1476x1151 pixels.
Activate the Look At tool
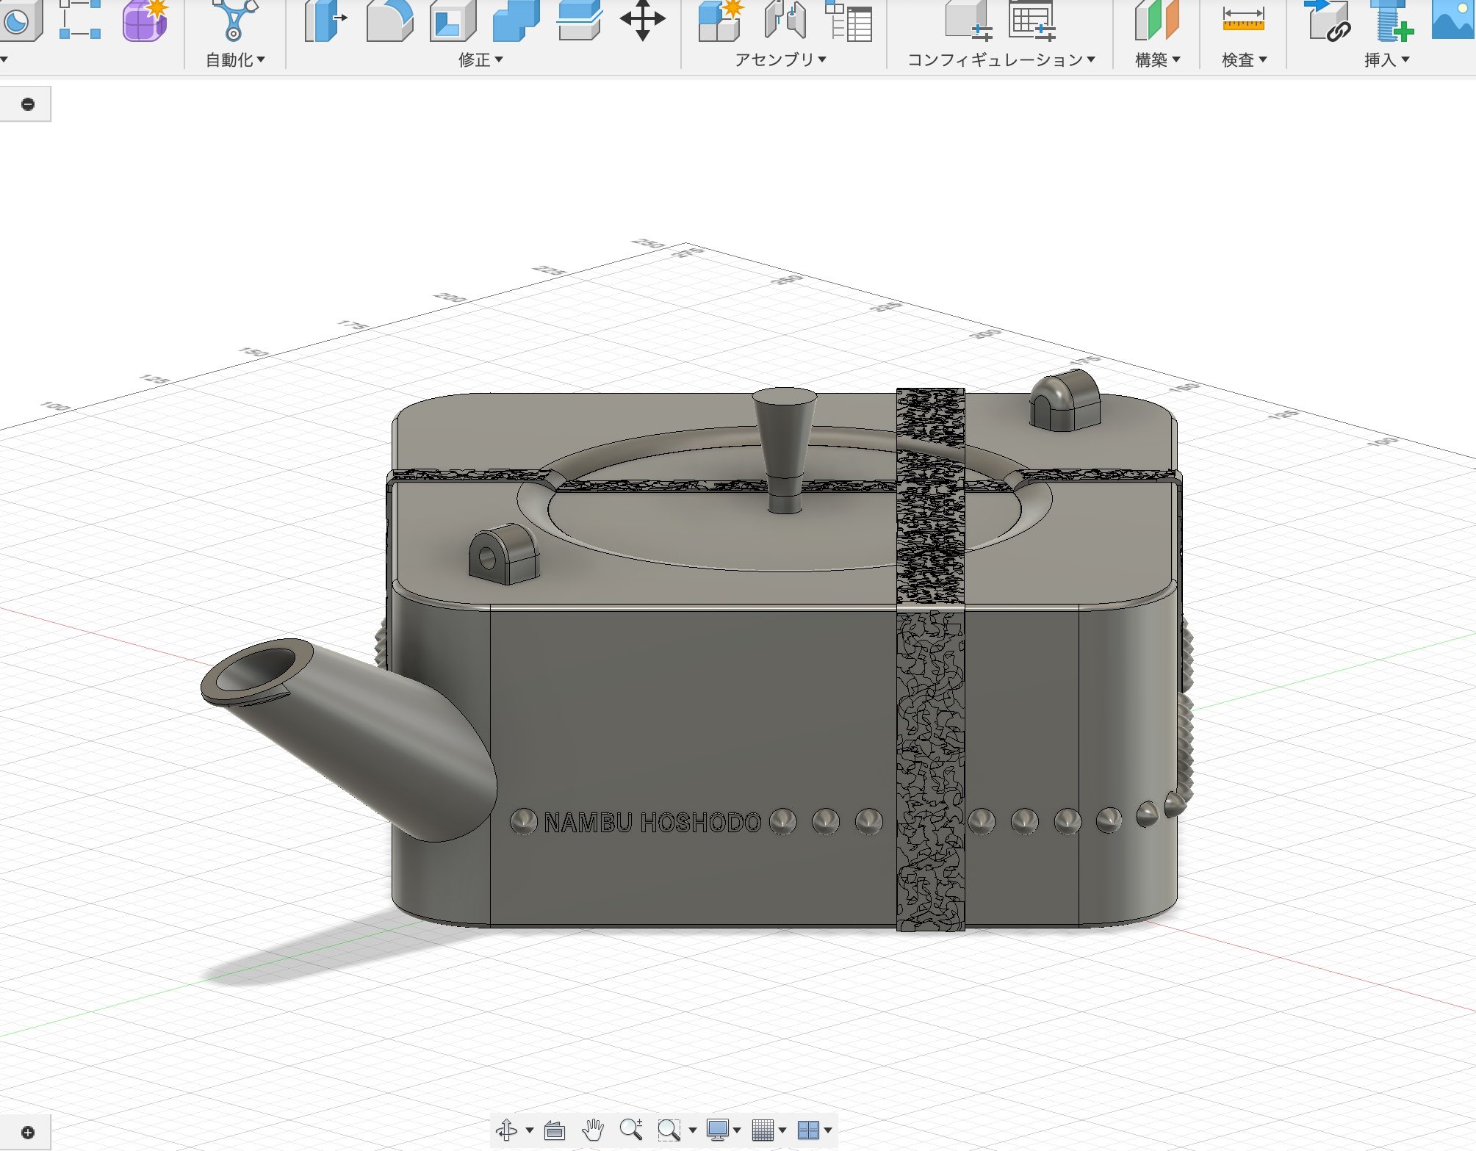(554, 1130)
